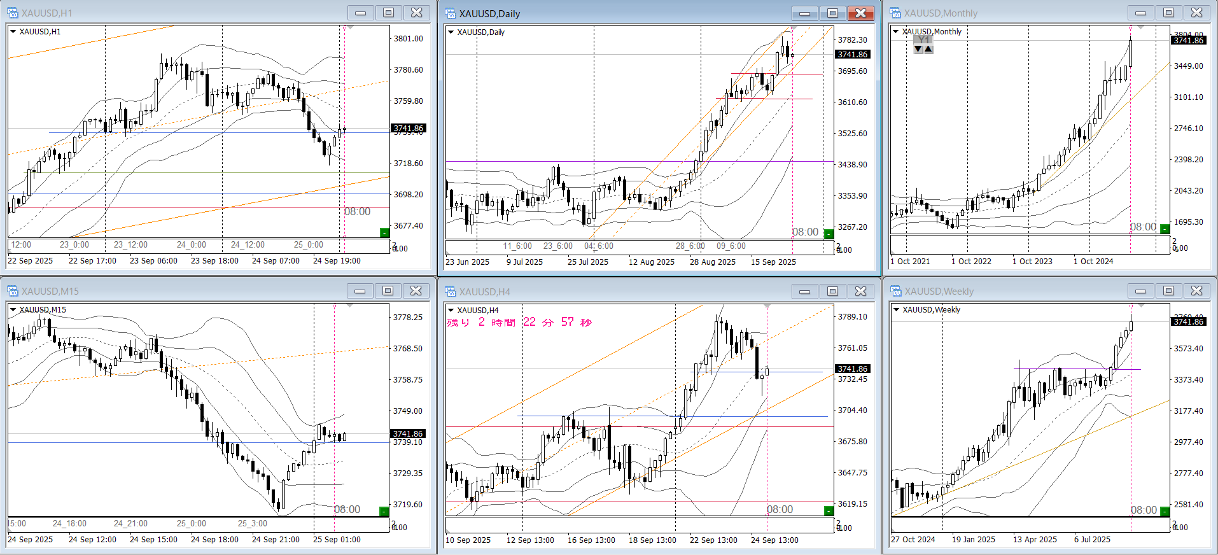
Task: Expand the triangle beside XAUUSD,Weekly chart label
Action: point(896,309)
